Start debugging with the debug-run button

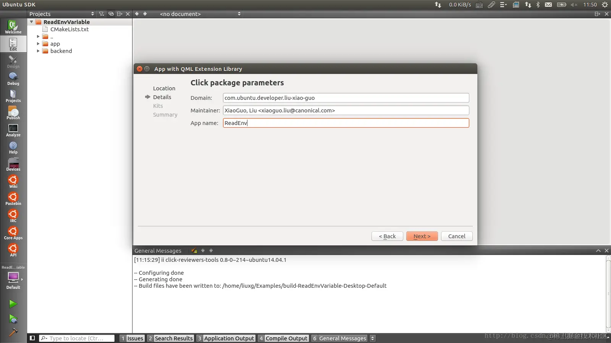(x=13, y=319)
